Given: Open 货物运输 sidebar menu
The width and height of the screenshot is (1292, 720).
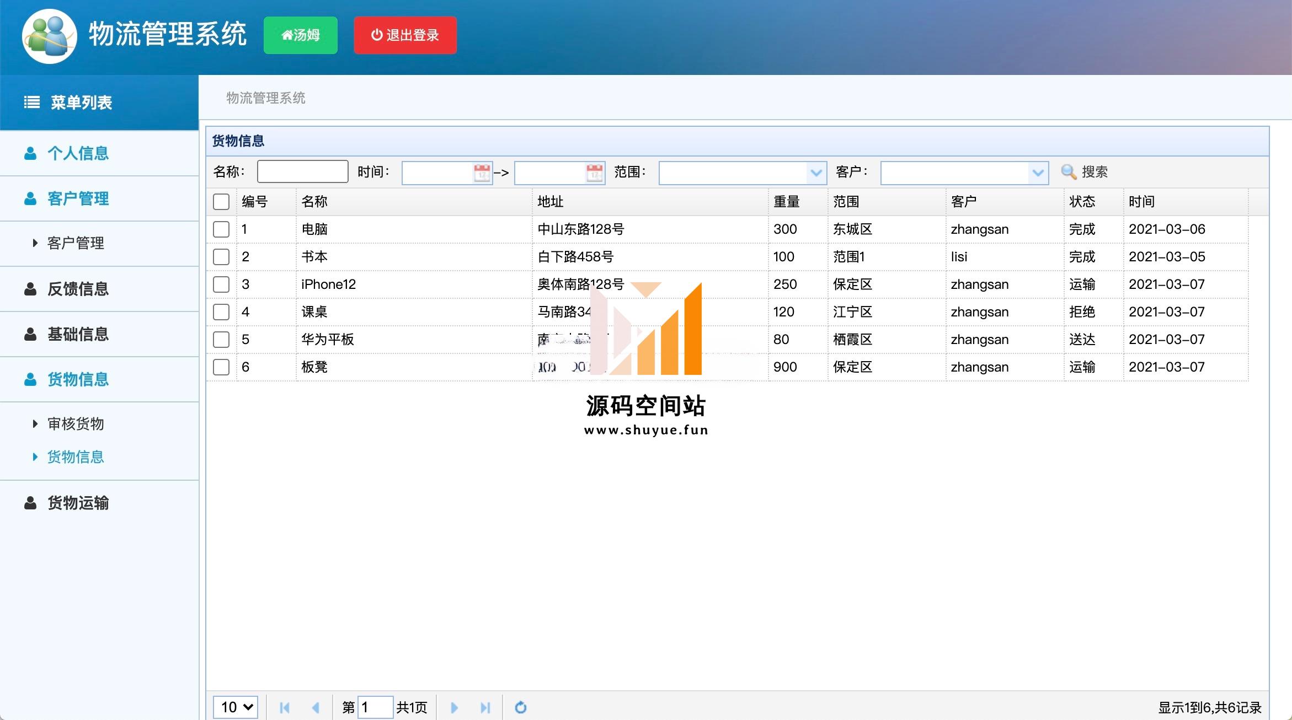Looking at the screenshot, I should (x=78, y=503).
